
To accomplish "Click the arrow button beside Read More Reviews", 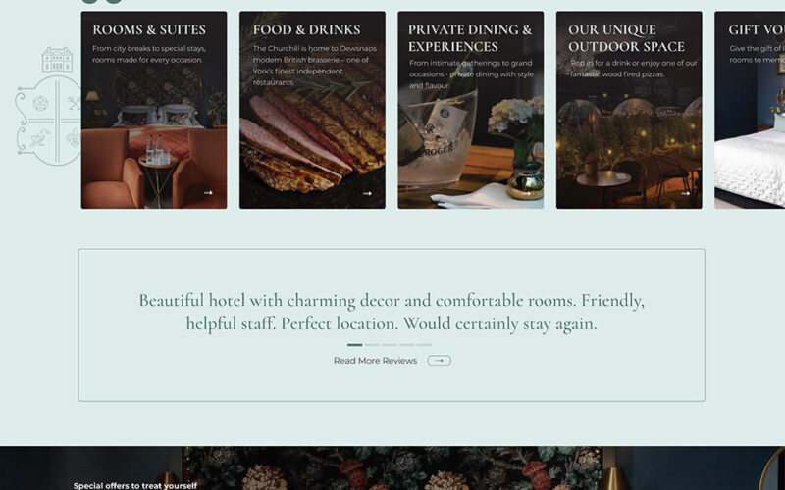I will coord(439,361).
